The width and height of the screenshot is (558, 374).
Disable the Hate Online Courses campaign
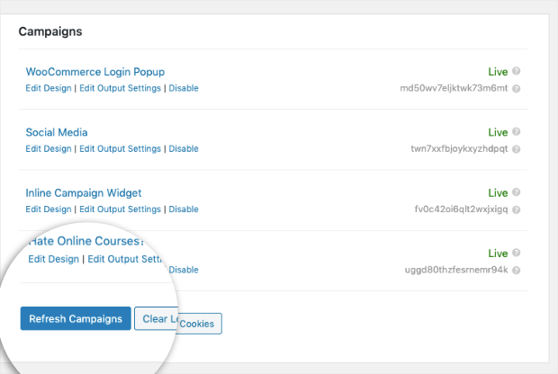(184, 270)
